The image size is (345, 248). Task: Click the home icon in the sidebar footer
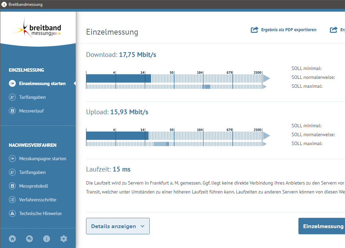(12, 239)
